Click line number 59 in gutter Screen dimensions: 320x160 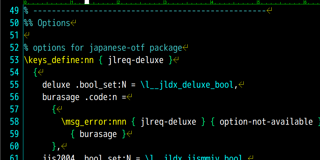(x=14, y=134)
